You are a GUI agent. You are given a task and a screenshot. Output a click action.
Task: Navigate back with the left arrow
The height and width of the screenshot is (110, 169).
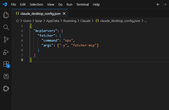pos(158,4)
